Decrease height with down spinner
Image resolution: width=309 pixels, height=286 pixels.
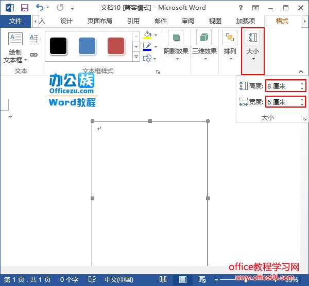pyautogui.click(x=302, y=88)
